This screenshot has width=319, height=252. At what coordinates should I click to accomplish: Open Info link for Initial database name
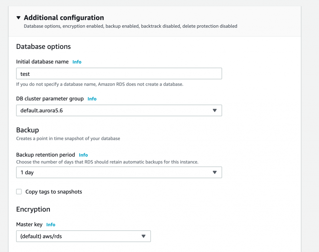tap(77, 62)
